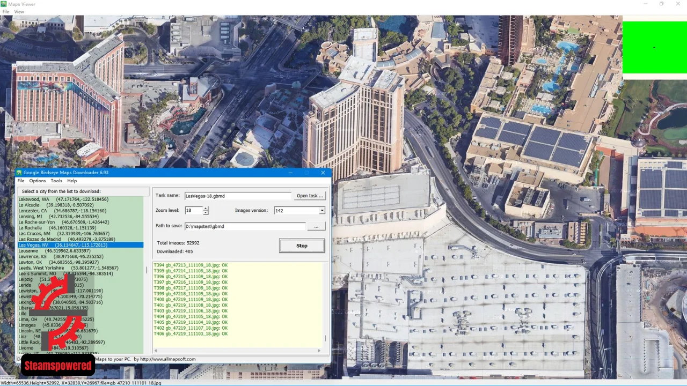The width and height of the screenshot is (687, 386).
Task: Click the allmapsoft.com URL in the status bar
Action: pyautogui.click(x=167, y=359)
